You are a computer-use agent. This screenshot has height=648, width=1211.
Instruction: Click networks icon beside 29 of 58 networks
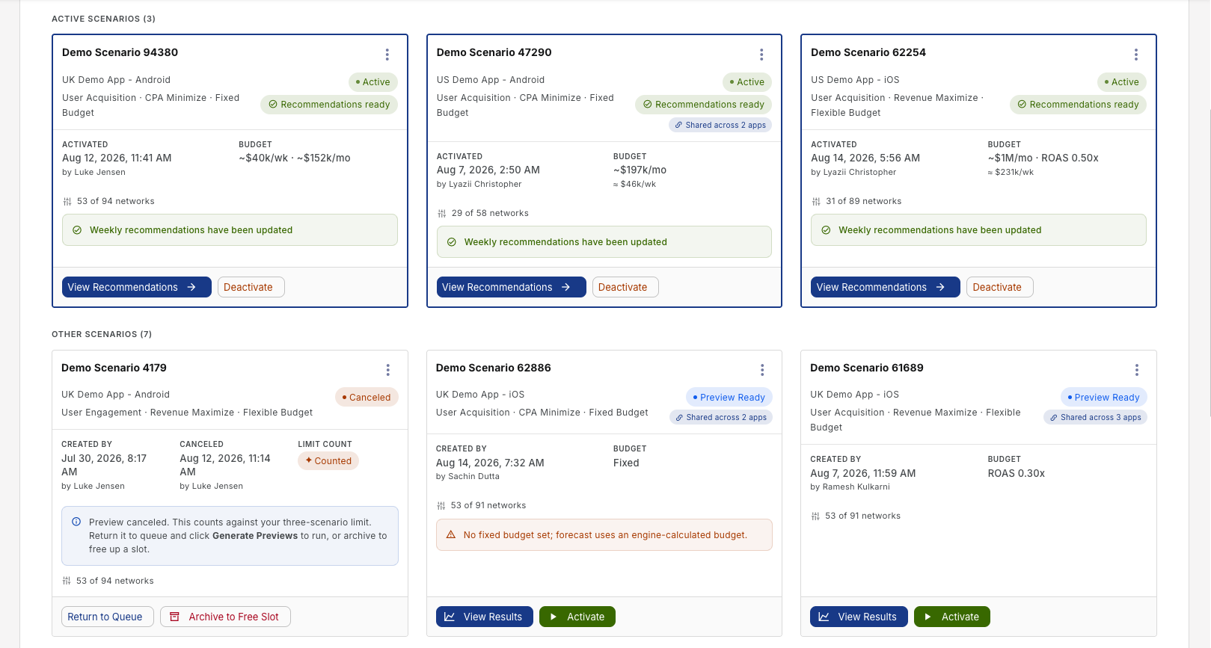441,214
